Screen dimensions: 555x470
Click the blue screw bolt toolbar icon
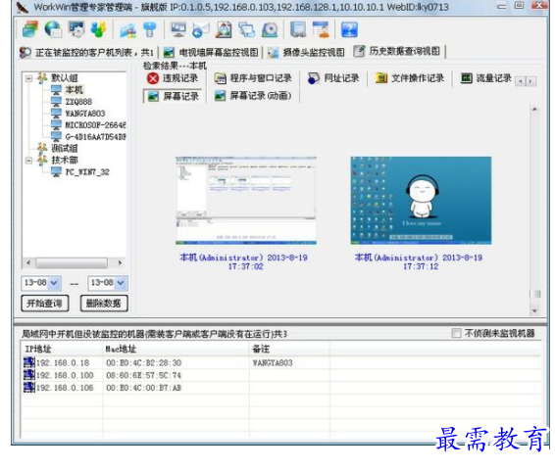(x=150, y=29)
